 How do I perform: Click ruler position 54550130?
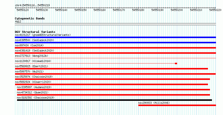(x=42, y=10)
